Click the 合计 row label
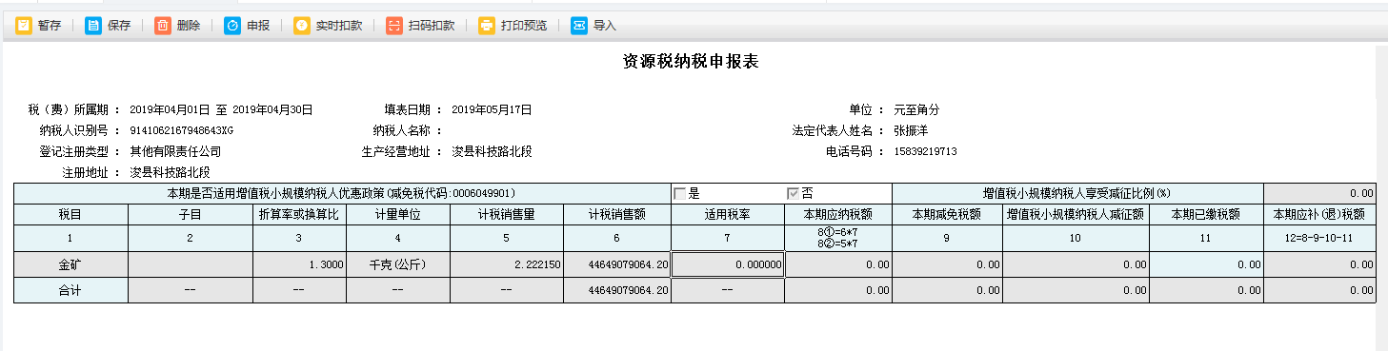This screenshot has width=1388, height=351. pos(70,289)
